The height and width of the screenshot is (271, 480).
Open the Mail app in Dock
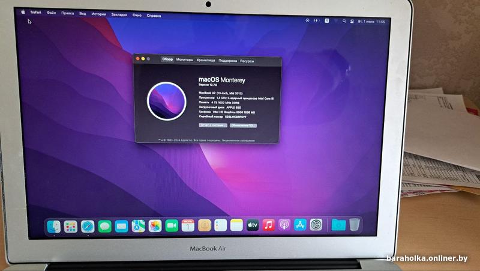click(122, 227)
